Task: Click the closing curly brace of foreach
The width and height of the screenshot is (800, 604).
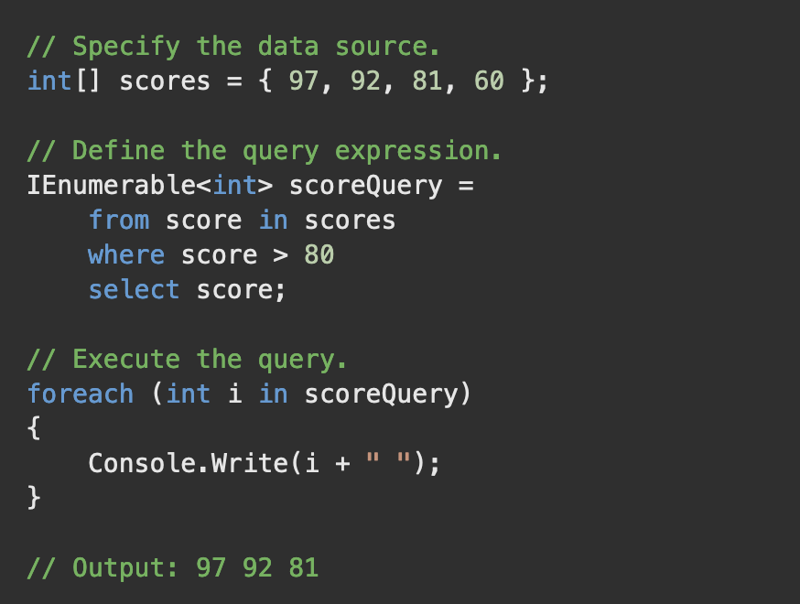Action: click(34, 497)
